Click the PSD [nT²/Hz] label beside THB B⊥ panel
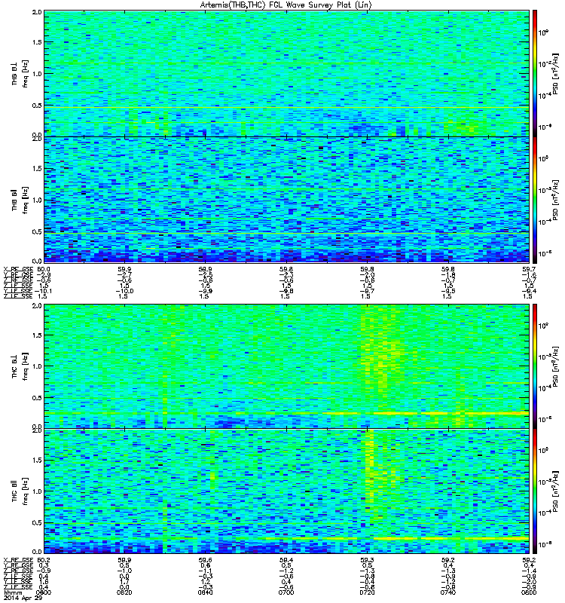This screenshot has width=565, height=603. (x=555, y=74)
